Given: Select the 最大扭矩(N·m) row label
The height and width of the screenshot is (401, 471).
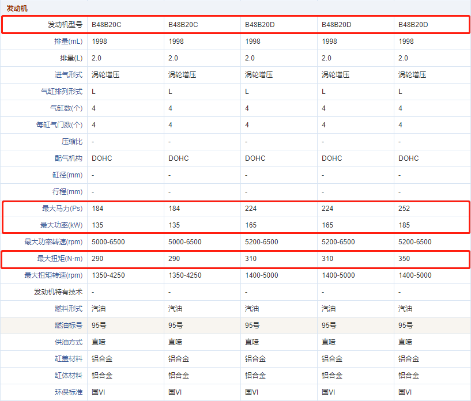Looking at the screenshot, I should [60, 259].
